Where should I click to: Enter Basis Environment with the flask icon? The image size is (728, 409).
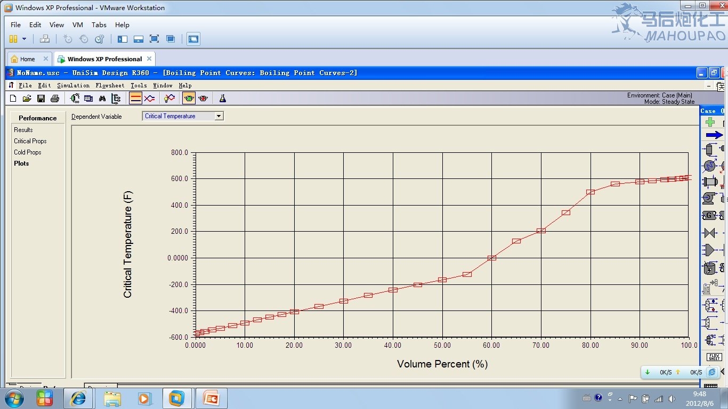pos(223,99)
